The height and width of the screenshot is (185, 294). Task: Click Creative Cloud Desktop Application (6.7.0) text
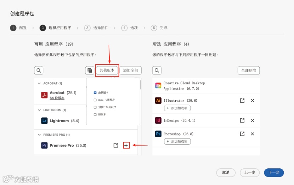184,86
